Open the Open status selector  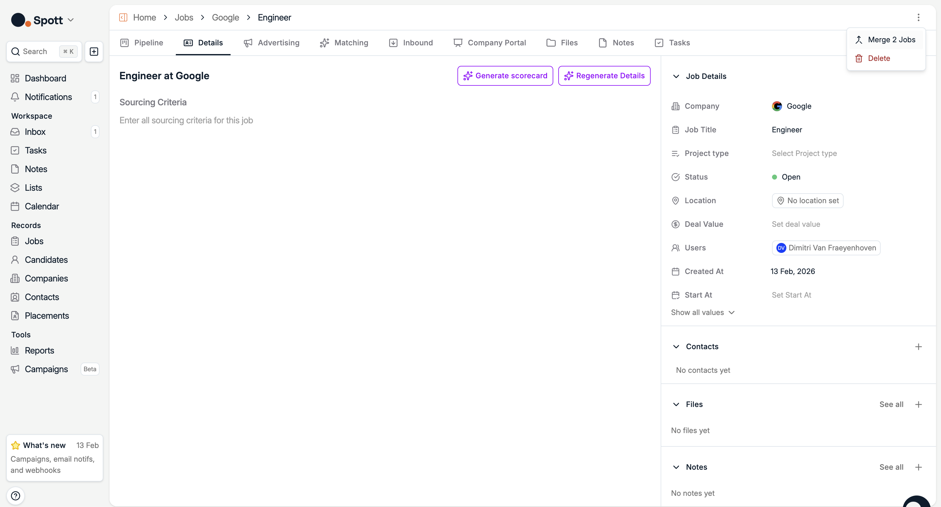click(786, 177)
